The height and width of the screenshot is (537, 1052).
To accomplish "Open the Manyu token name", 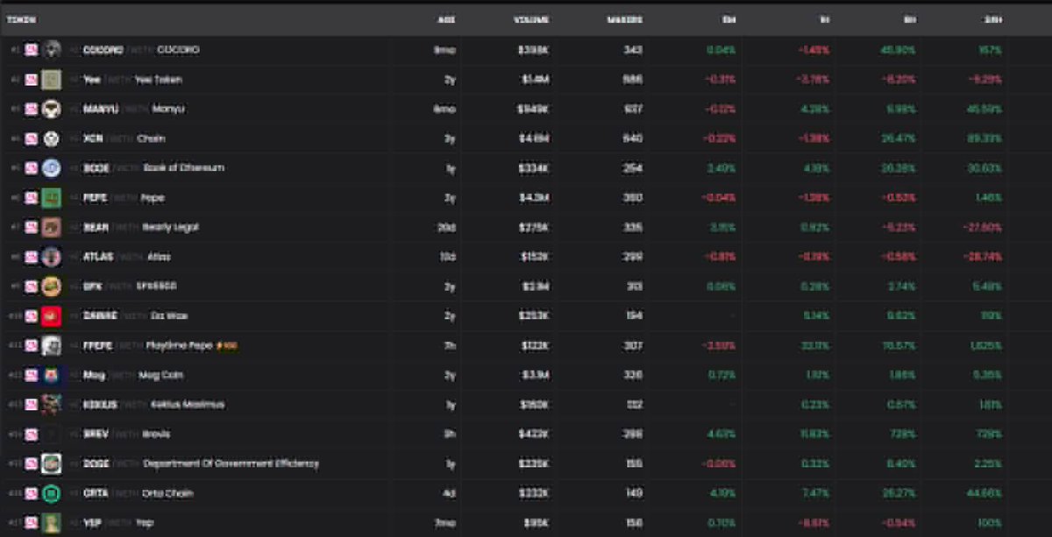I will click(x=168, y=110).
